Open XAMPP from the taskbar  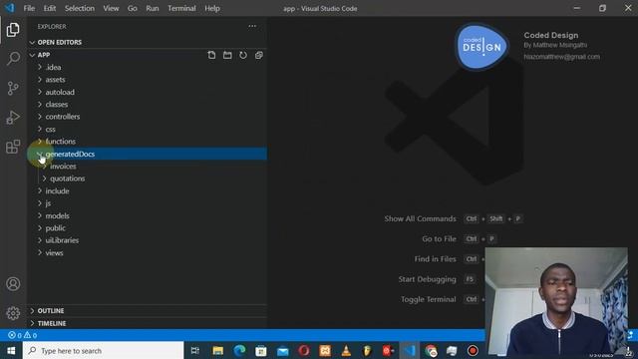325,350
